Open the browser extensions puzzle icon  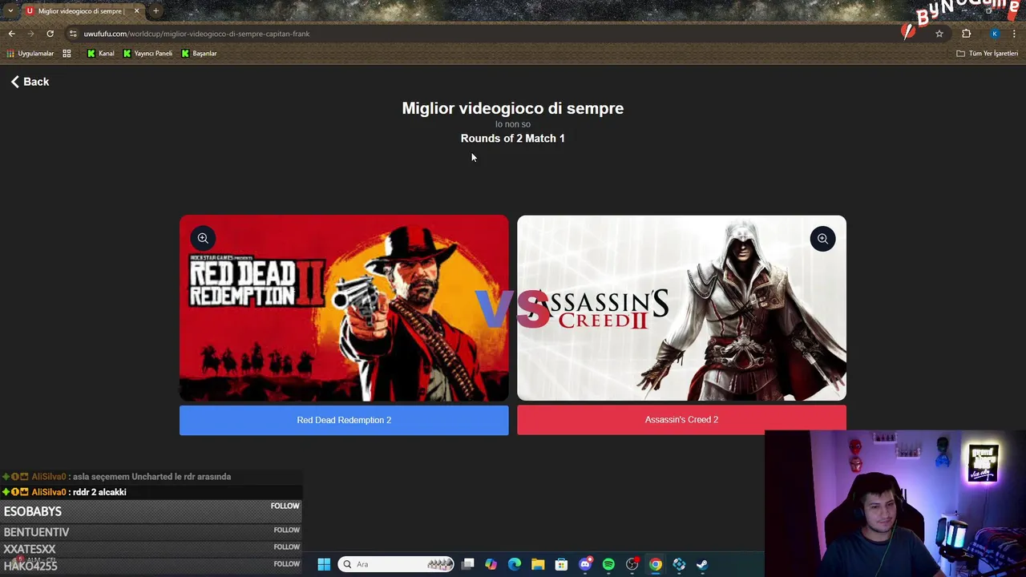click(x=966, y=34)
